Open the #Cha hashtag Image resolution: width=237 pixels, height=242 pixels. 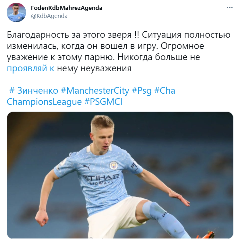(165, 90)
